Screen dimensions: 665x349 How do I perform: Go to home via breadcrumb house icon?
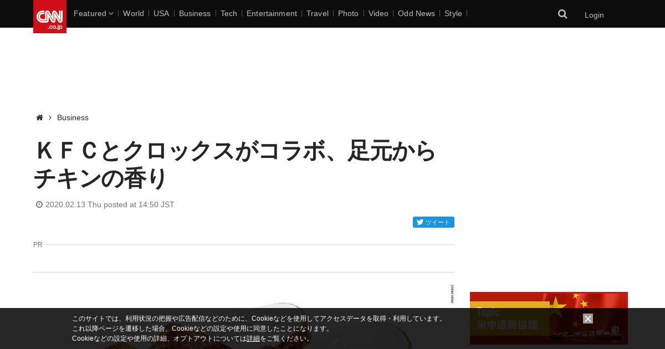click(39, 117)
